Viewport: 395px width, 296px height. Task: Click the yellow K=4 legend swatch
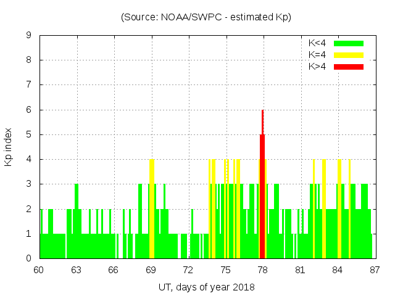tap(349, 55)
